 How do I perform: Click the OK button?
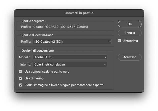click(x=130, y=24)
